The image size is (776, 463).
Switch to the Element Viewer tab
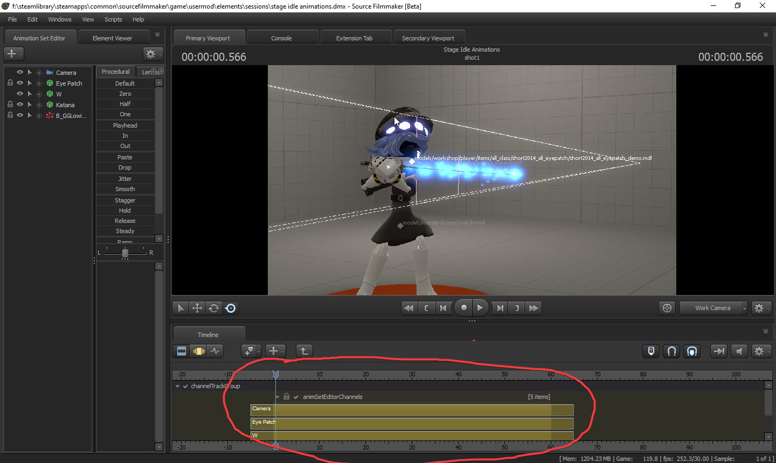(x=112, y=38)
